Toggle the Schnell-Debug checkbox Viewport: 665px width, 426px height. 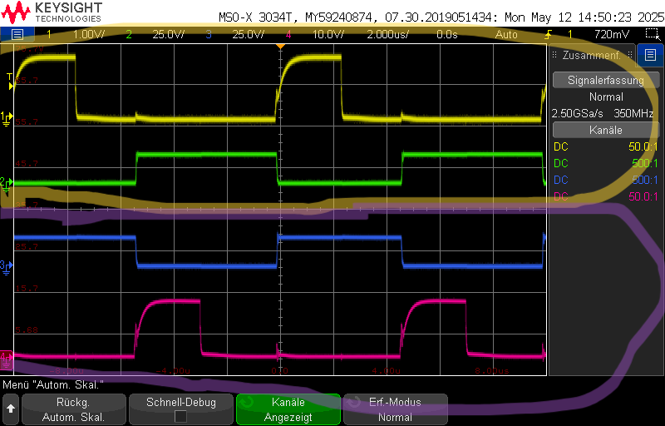click(180, 416)
